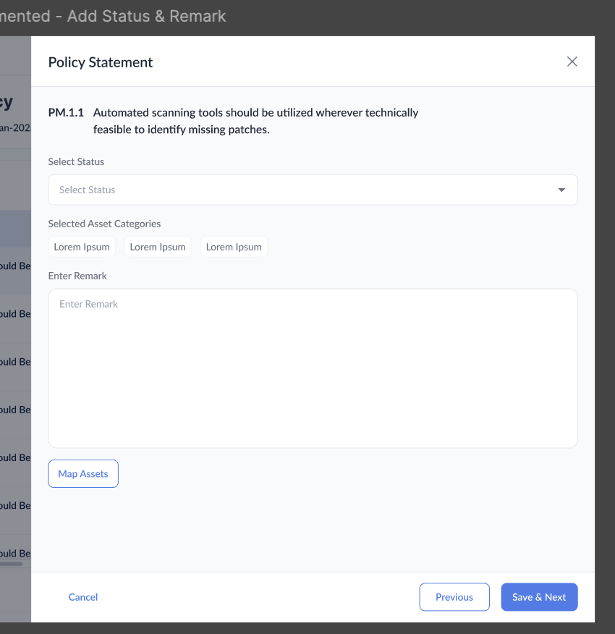Click the Cancel link
Image resolution: width=615 pixels, height=634 pixels.
[83, 597]
